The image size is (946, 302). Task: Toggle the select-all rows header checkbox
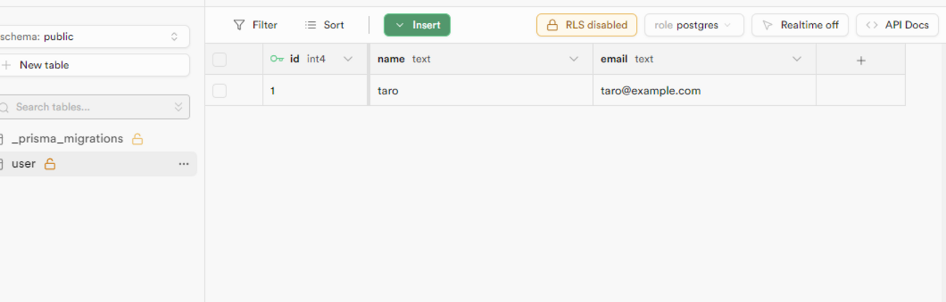point(220,60)
